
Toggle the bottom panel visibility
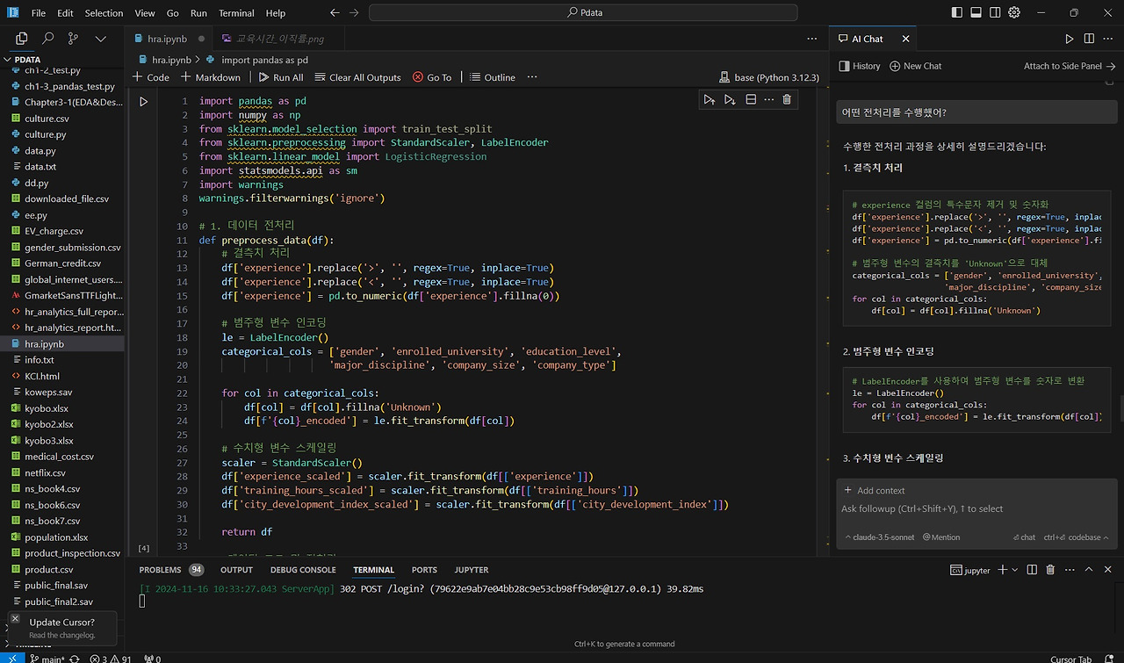pos(976,13)
